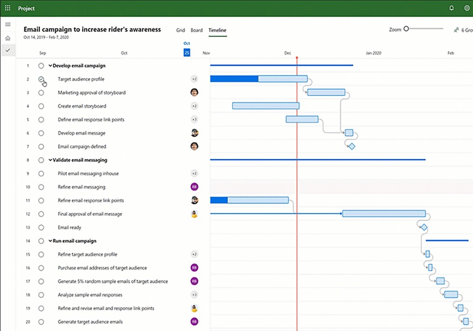Click the Zoom slider handle
Image resolution: width=473 pixels, height=331 pixels.
pos(406,29)
